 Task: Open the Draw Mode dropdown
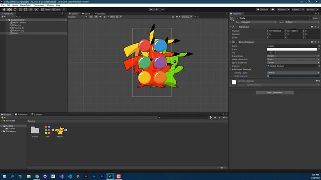pos(293,56)
